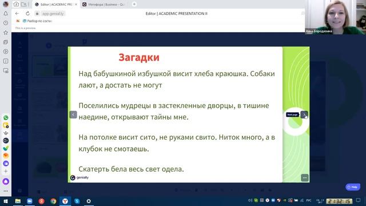Go to next page of the presentation
Viewport: 366px width, 206px height.
coord(304,114)
